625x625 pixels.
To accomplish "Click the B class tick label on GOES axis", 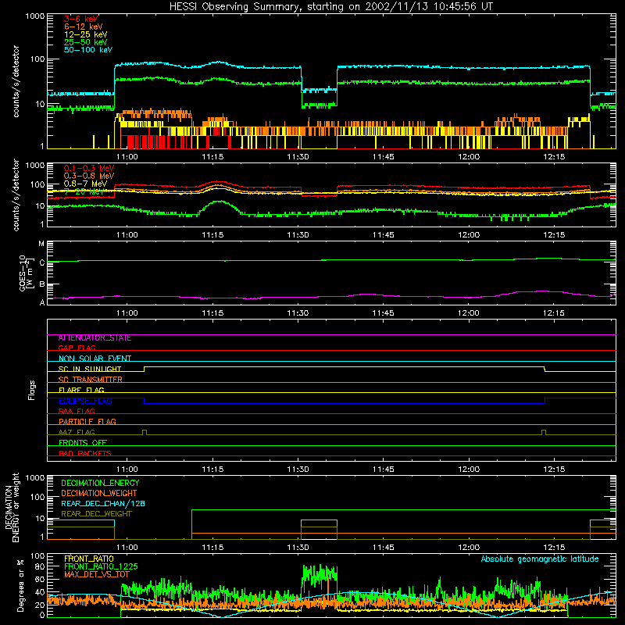I will coord(42,284).
